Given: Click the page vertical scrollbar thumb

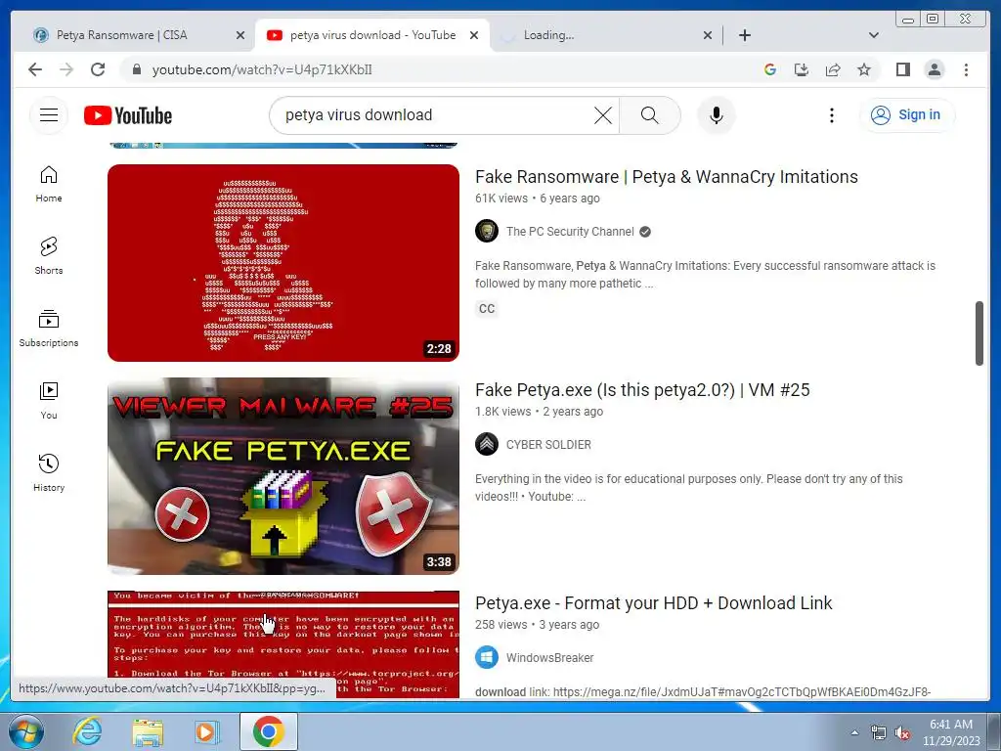Looking at the screenshot, I should point(979,333).
